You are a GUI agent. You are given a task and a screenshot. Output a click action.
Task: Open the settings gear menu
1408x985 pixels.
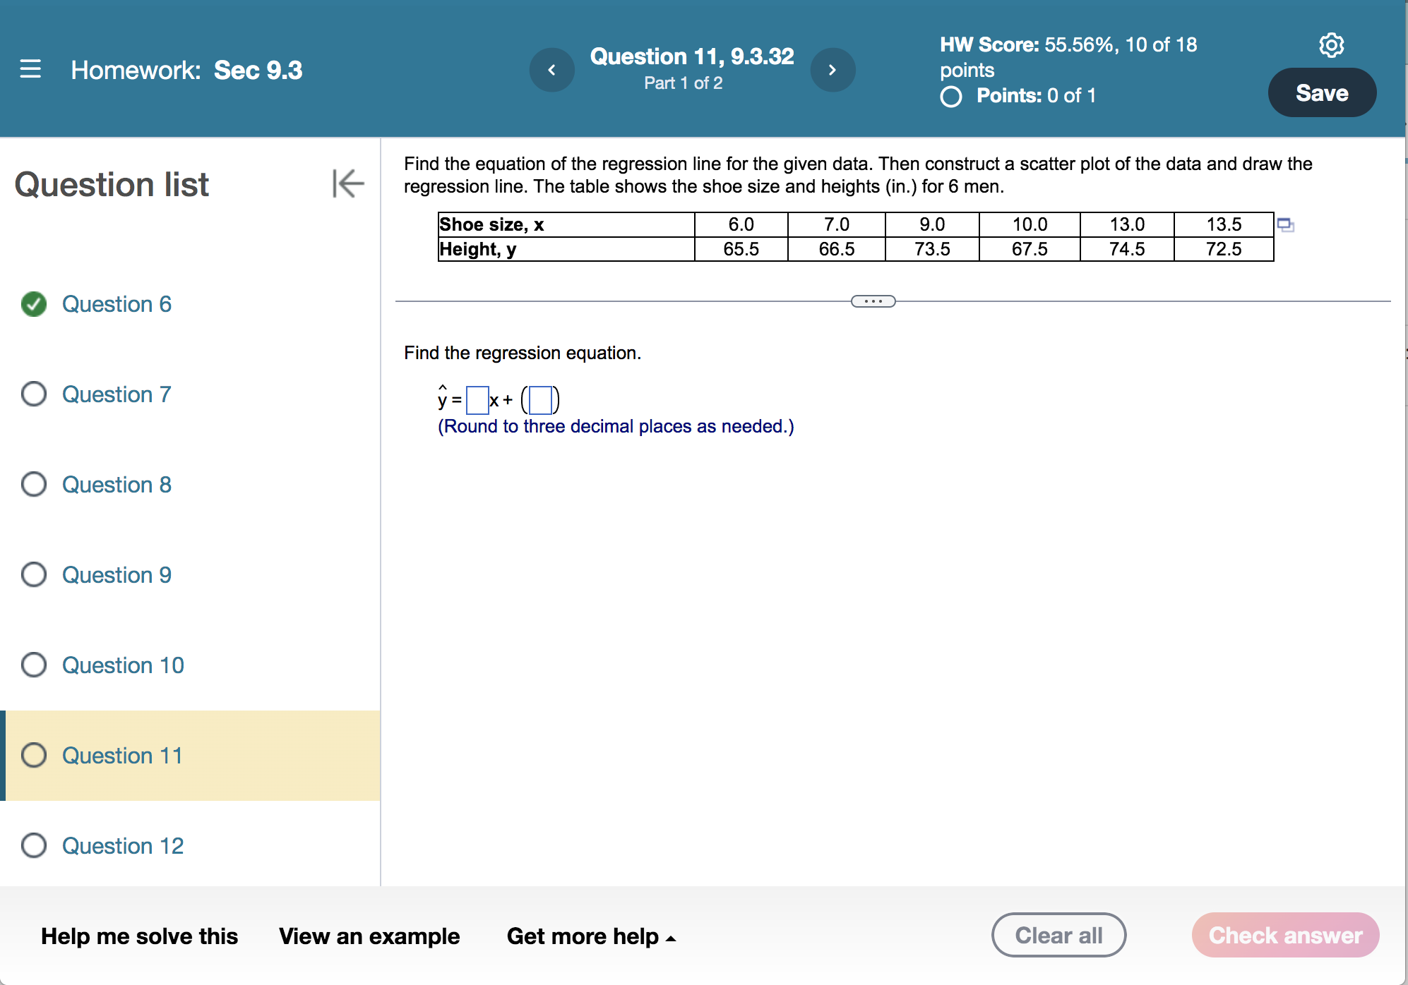coord(1330,45)
